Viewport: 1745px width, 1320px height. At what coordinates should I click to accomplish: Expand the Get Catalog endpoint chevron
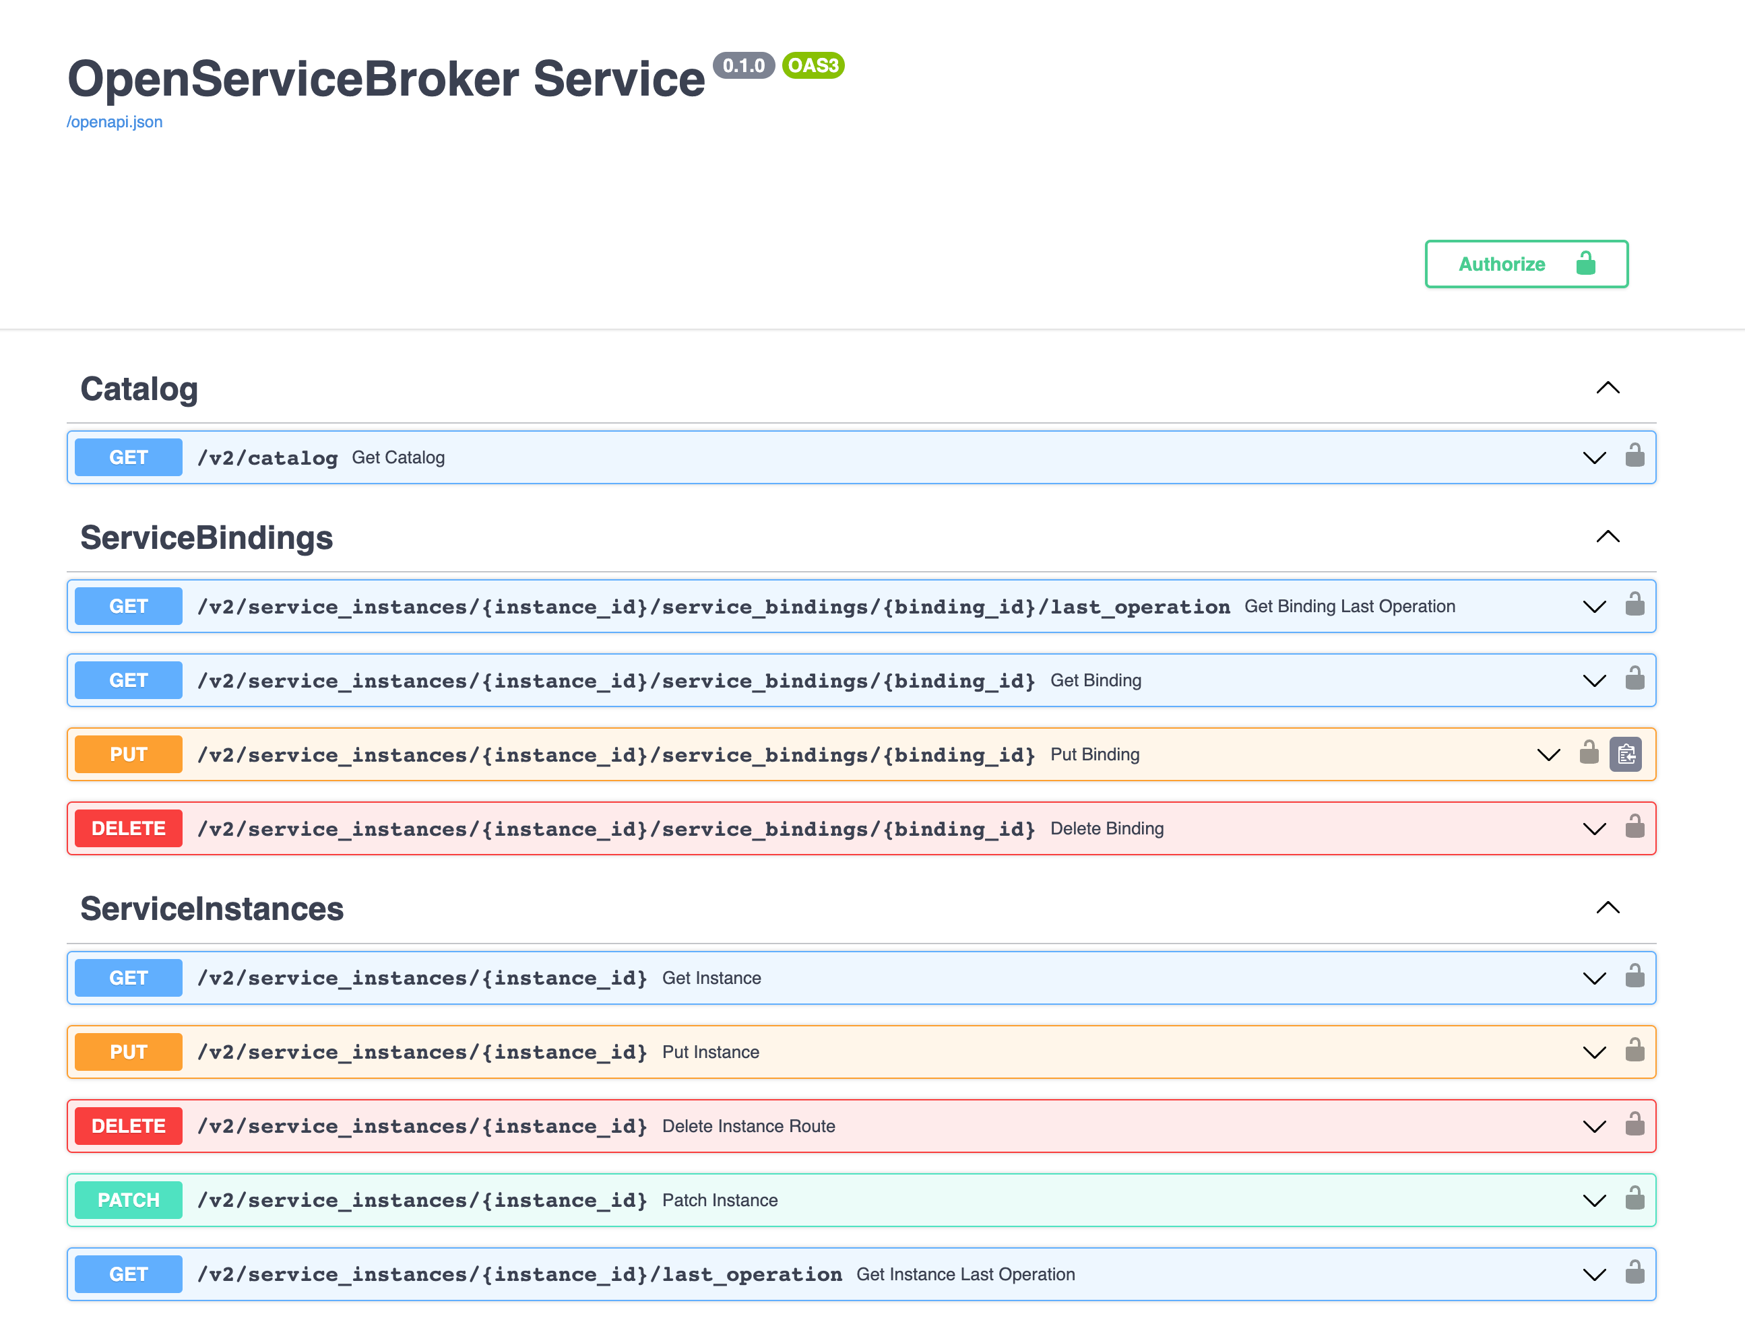pos(1594,458)
